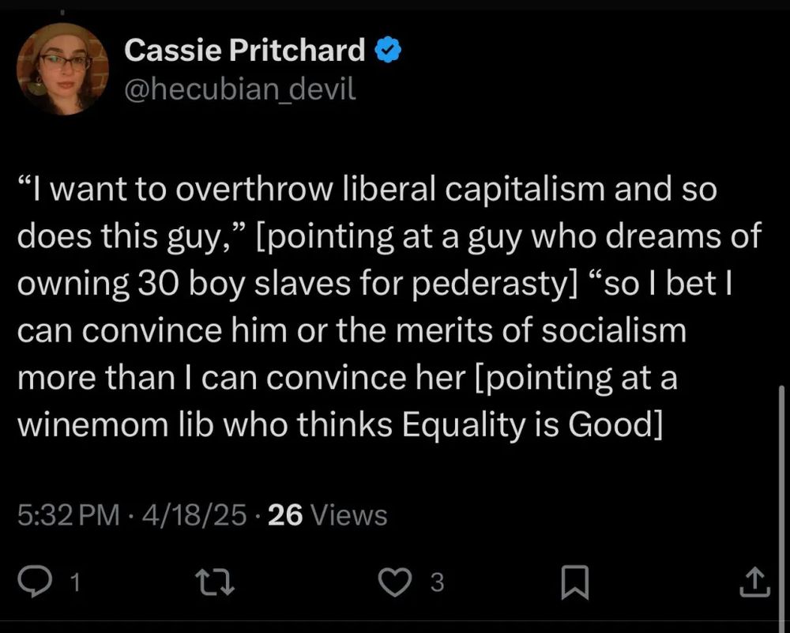This screenshot has height=633, width=790.
Task: View the 26 Views analytics
Action: pos(328,516)
